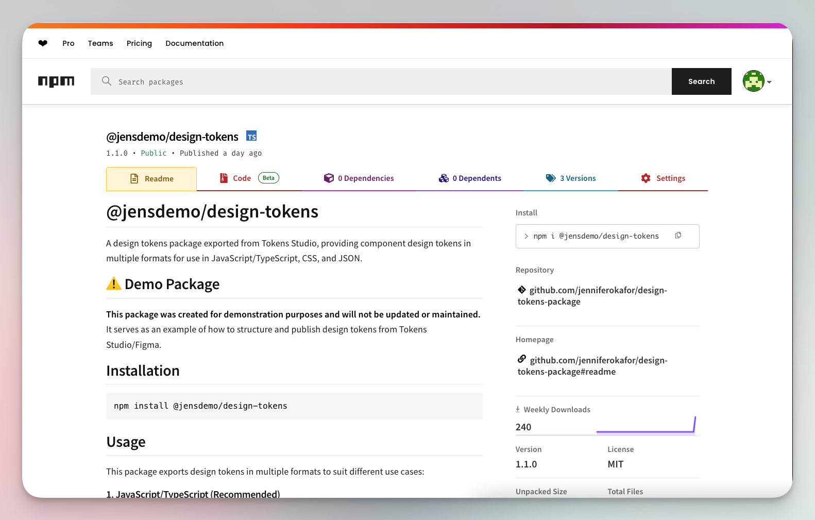Click the Install label in sidebar
The height and width of the screenshot is (520, 815).
[527, 213]
